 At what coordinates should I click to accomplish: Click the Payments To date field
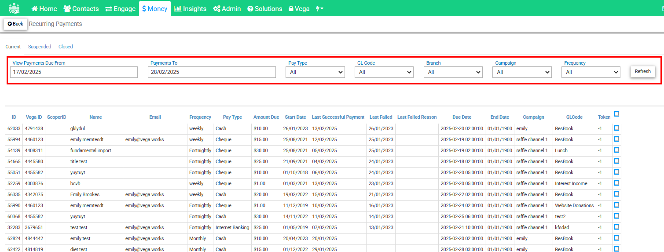coord(212,72)
